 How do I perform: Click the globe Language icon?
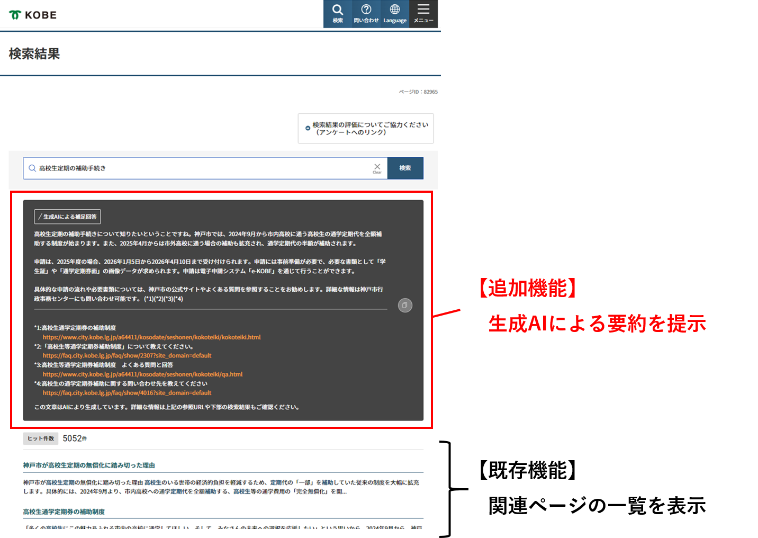[x=394, y=13]
